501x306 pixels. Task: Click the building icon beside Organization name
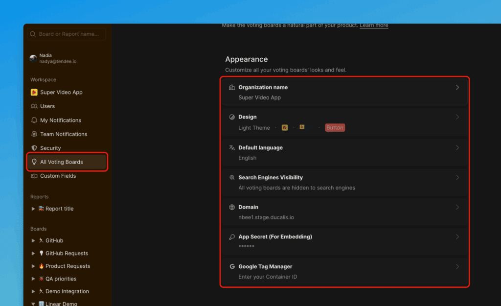pos(232,87)
